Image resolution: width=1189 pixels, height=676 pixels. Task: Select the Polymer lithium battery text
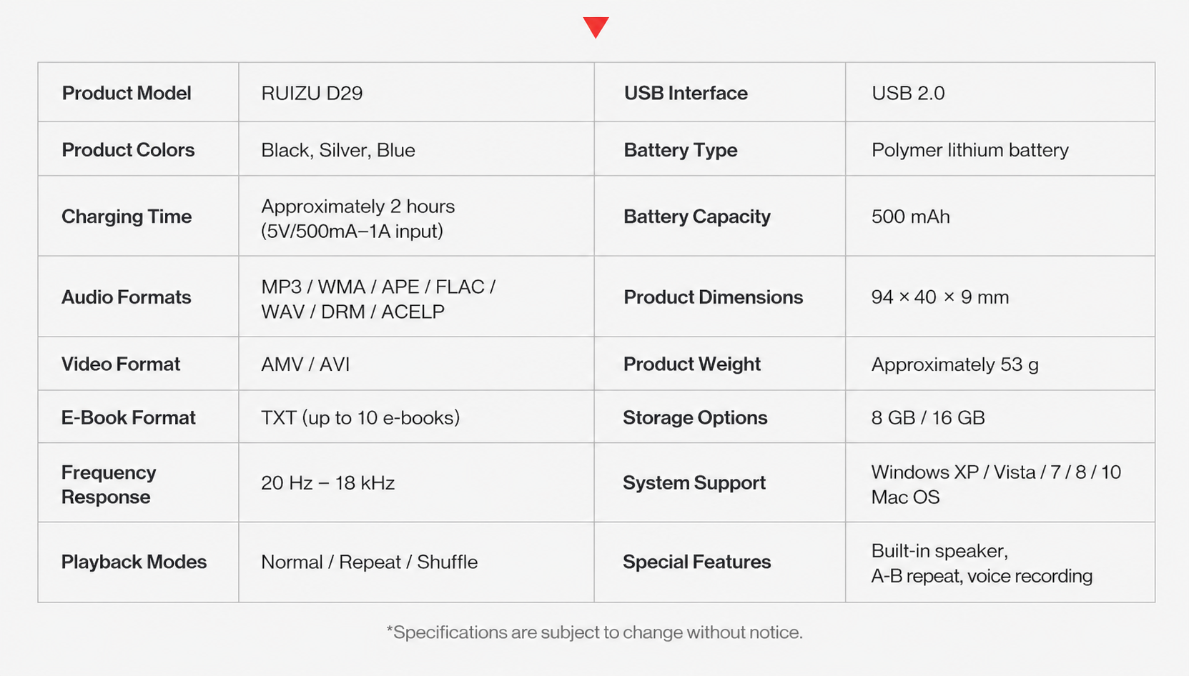[970, 150]
